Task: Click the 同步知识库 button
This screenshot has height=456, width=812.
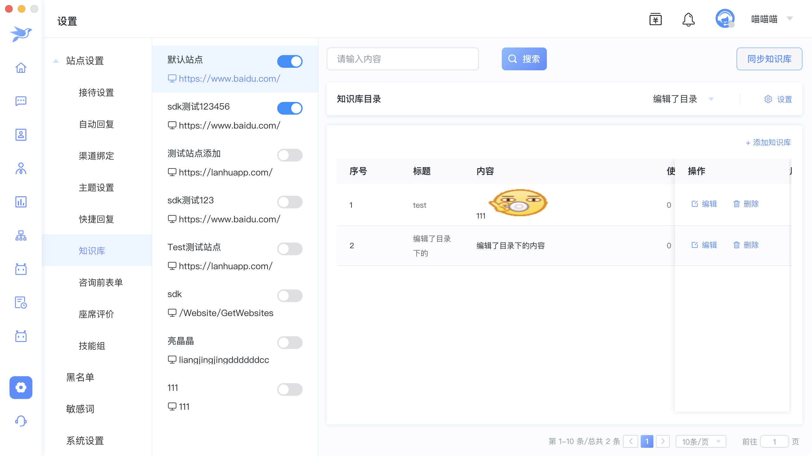Action: click(x=769, y=59)
